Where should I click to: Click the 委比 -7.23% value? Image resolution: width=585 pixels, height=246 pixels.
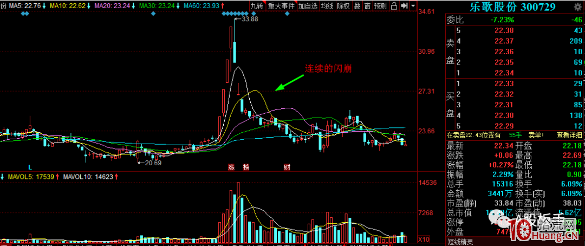(x=503, y=20)
